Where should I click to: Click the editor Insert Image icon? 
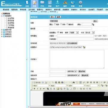58,89
